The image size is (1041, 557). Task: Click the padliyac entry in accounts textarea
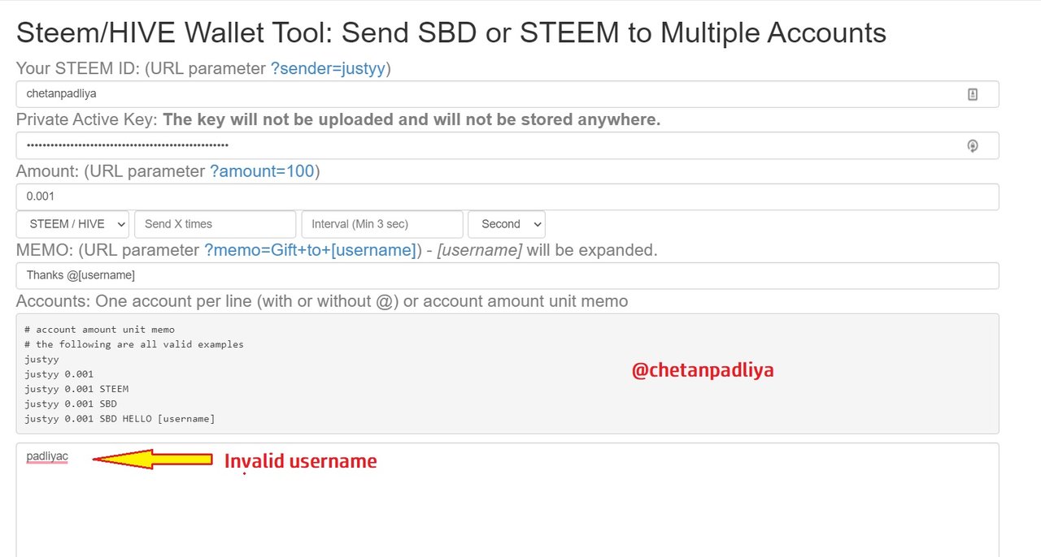47,456
